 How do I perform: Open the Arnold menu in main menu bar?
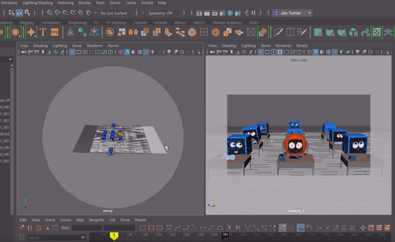click(147, 3)
